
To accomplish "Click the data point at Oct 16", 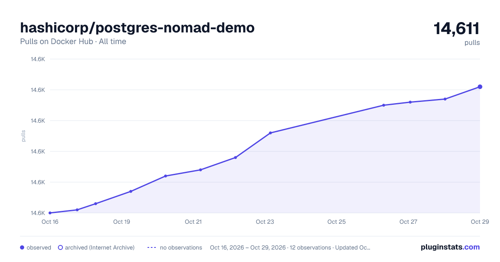I will tap(50, 213).
